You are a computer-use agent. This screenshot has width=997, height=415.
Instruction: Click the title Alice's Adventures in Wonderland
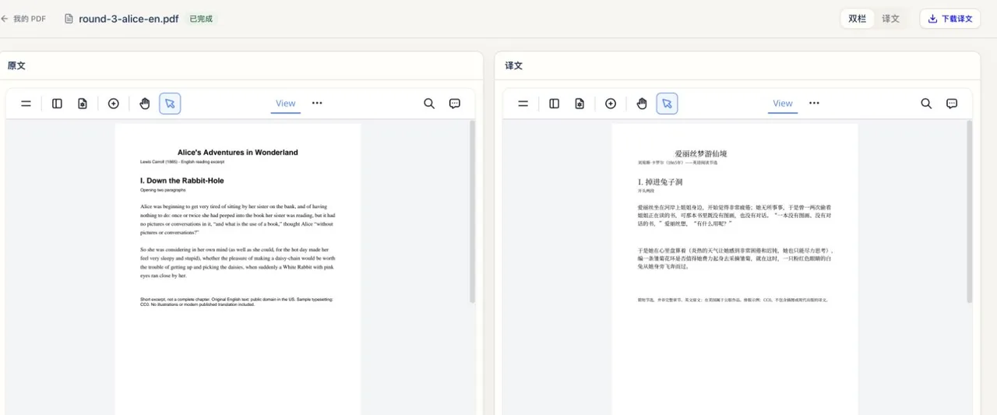pyautogui.click(x=238, y=153)
